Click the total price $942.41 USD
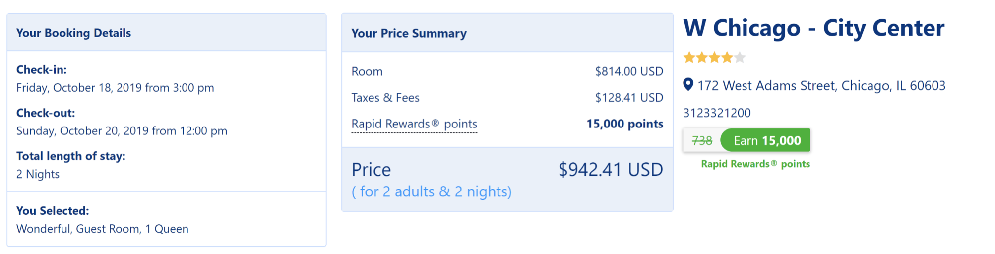 (611, 170)
